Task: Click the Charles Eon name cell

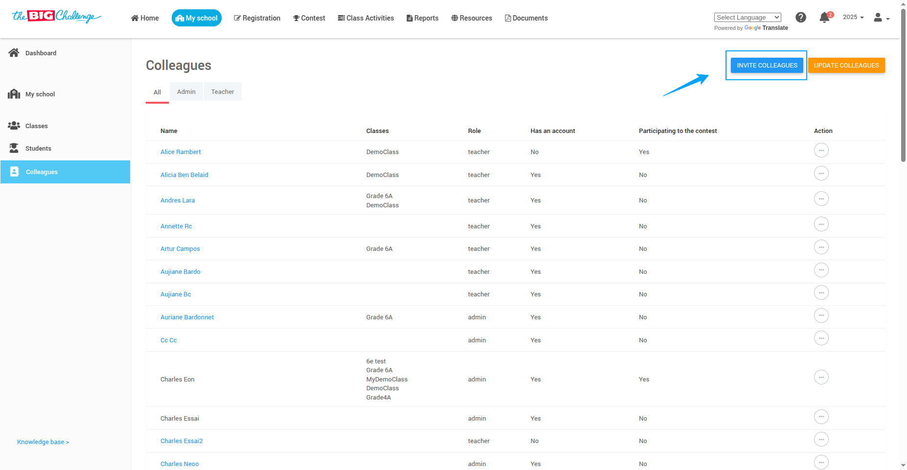Action: point(178,379)
